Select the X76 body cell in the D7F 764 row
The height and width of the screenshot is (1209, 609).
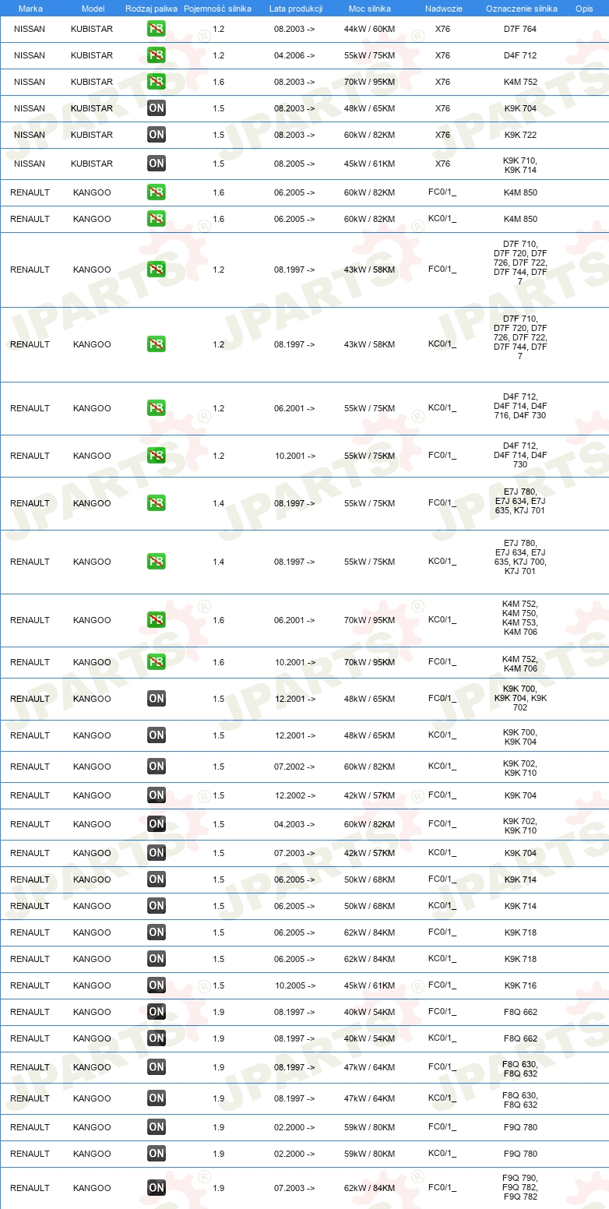(442, 29)
